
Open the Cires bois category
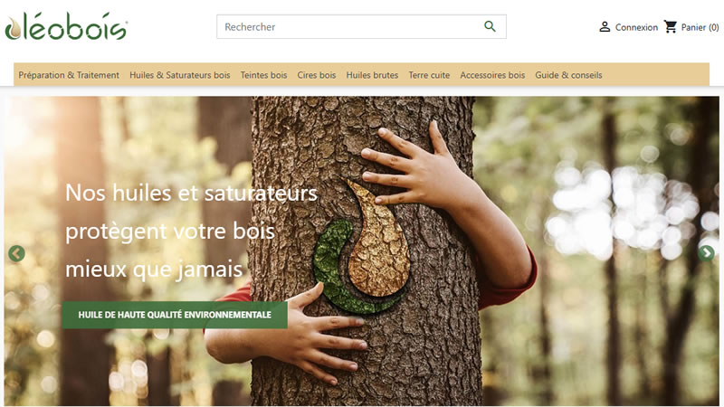[x=316, y=75]
